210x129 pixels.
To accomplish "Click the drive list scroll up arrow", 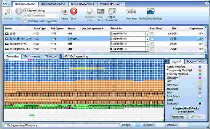I will click(206, 28).
